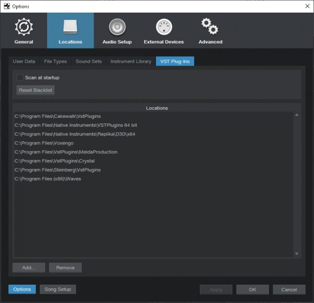Open the Song Setup page

[58, 289]
